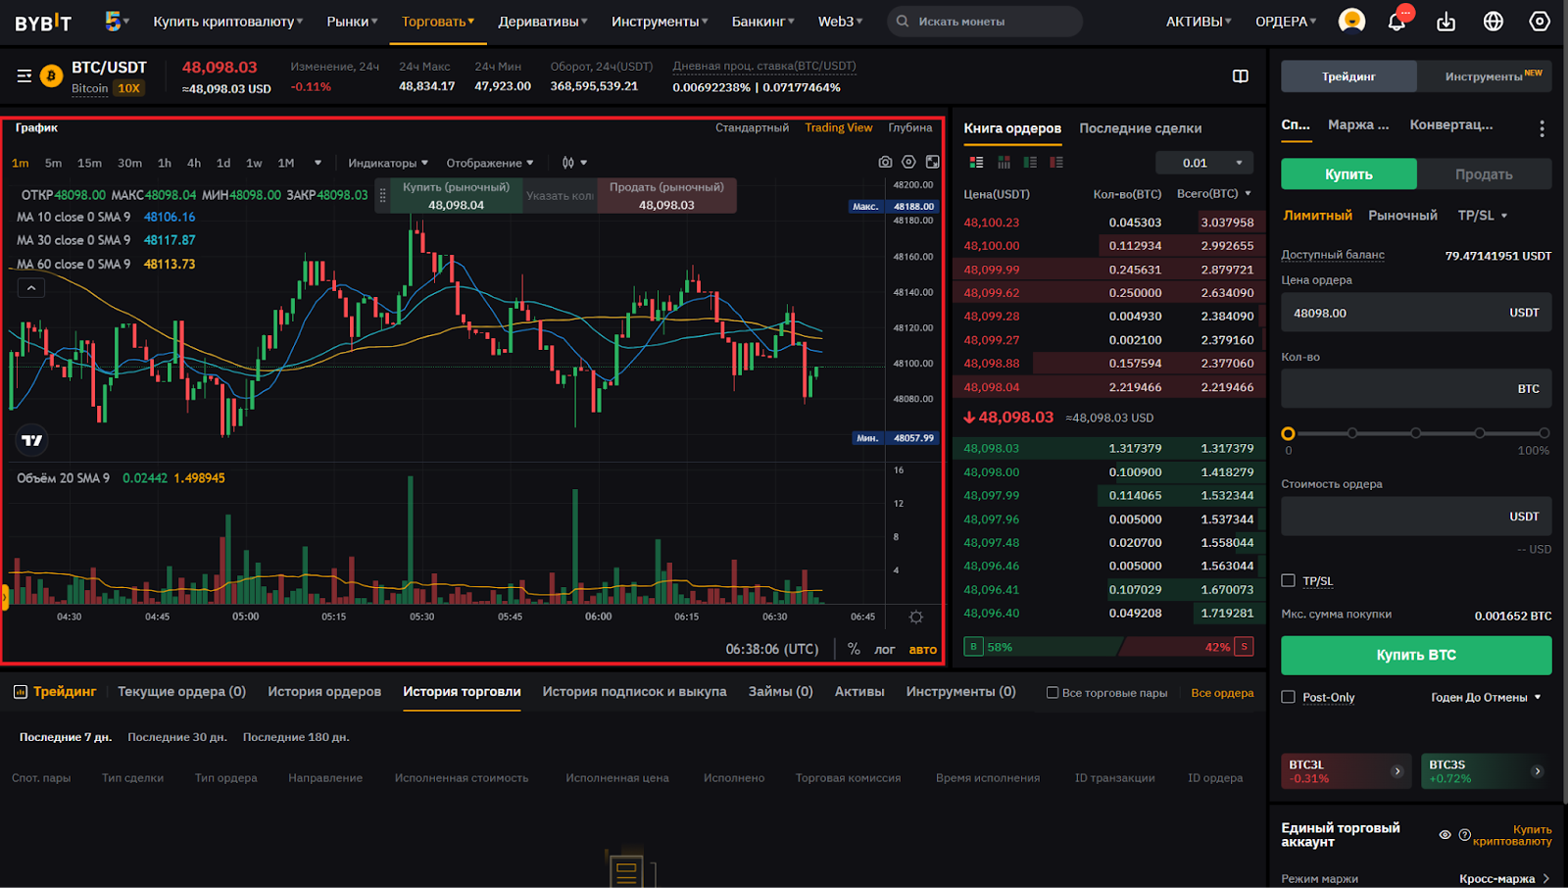
Task: Select the 15m timeframe
Action: coord(90,163)
